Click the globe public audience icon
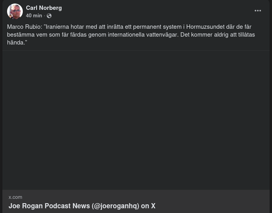272x213 pixels. [x=49, y=16]
